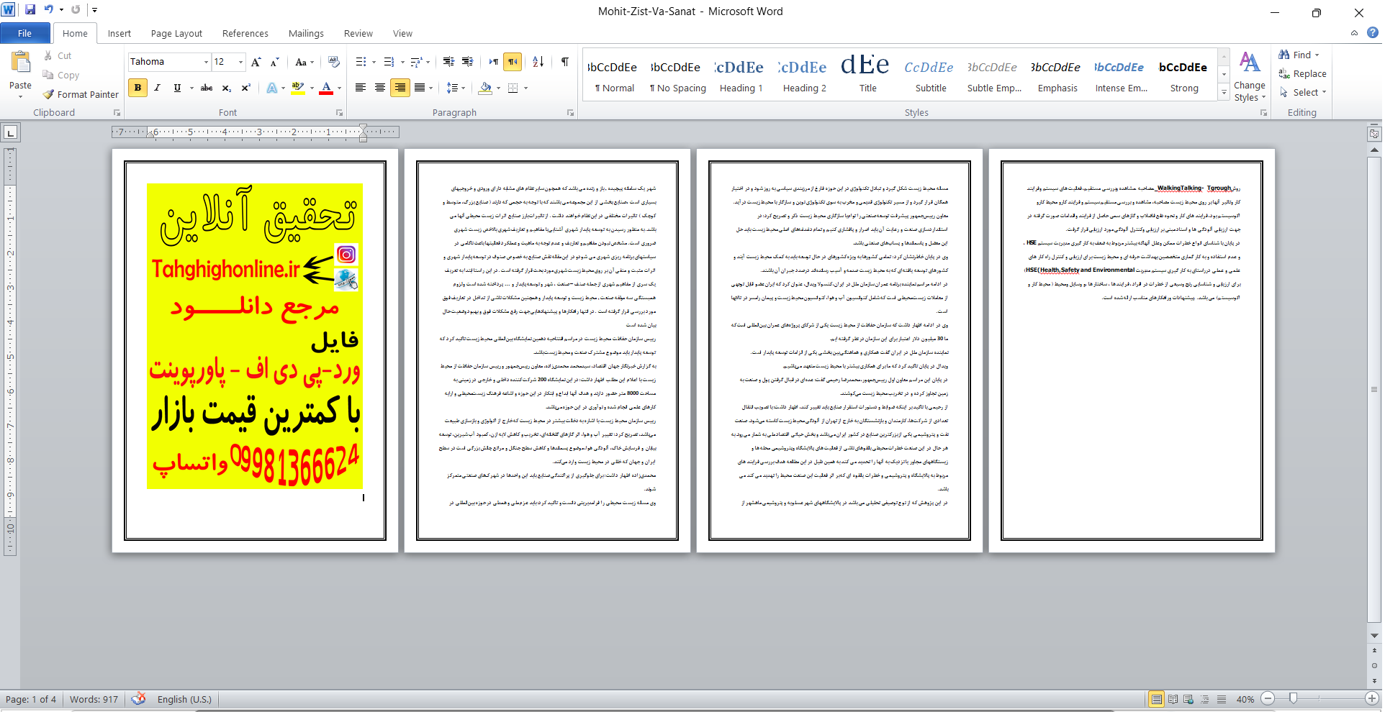The height and width of the screenshot is (712, 1385).
Task: Click the Sort A-Z icon
Action: point(538,62)
